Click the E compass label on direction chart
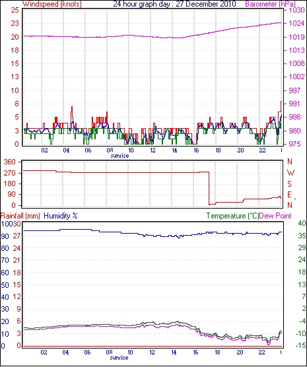Screen dimensions: 307x367 289,195
